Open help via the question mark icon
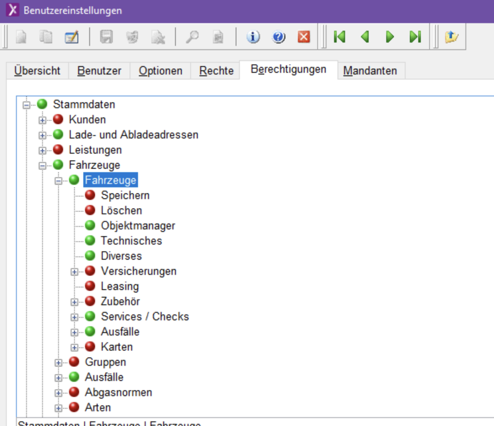Viewport: 494px width, 426px height. click(x=279, y=37)
